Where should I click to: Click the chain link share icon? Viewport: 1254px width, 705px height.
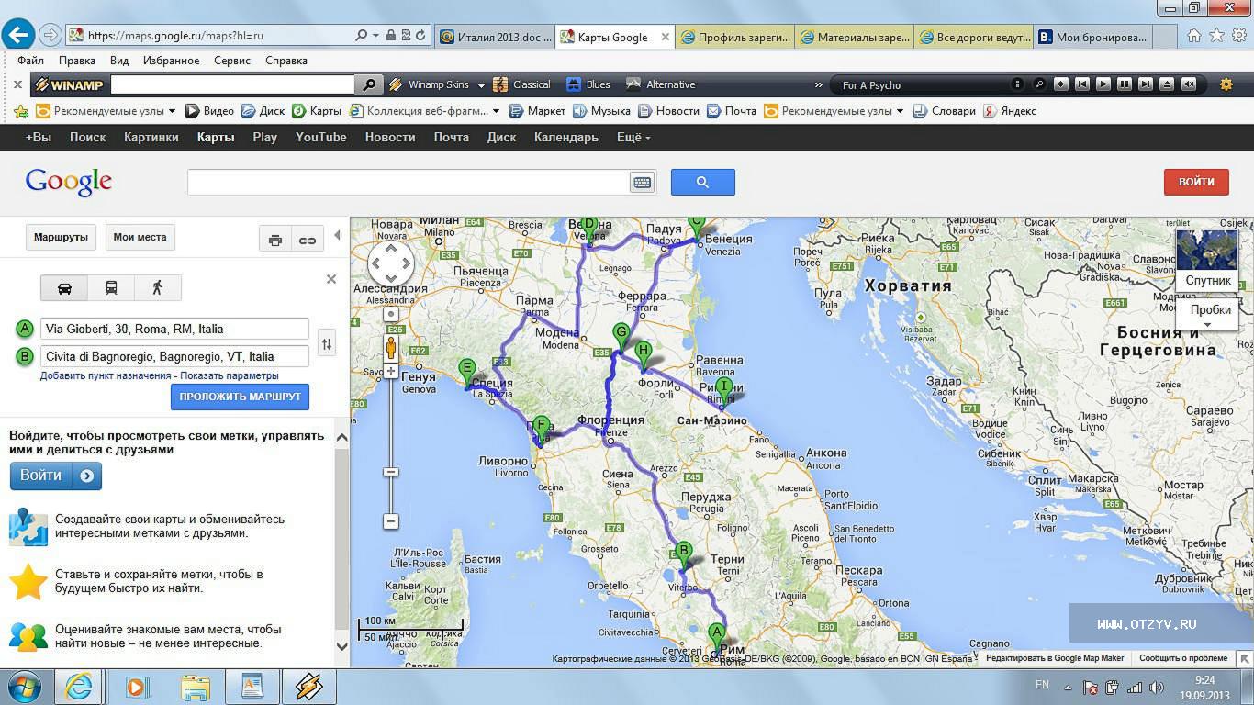pyautogui.click(x=308, y=240)
